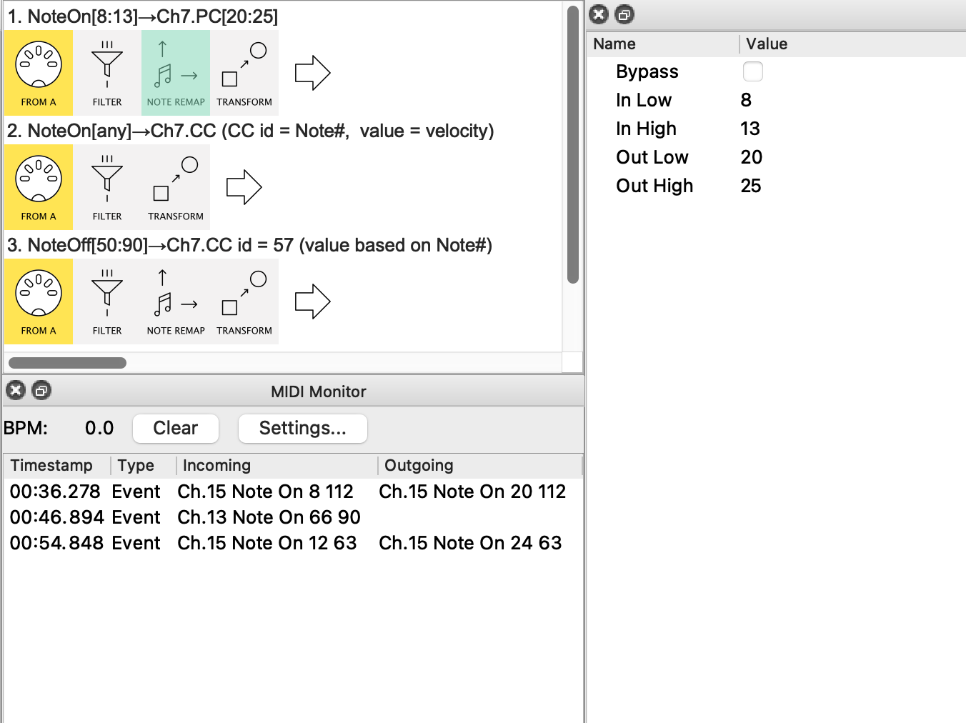Viewport: 966px width, 723px height.
Task: Float the MIDI Monitor panel
Action: pos(41,390)
